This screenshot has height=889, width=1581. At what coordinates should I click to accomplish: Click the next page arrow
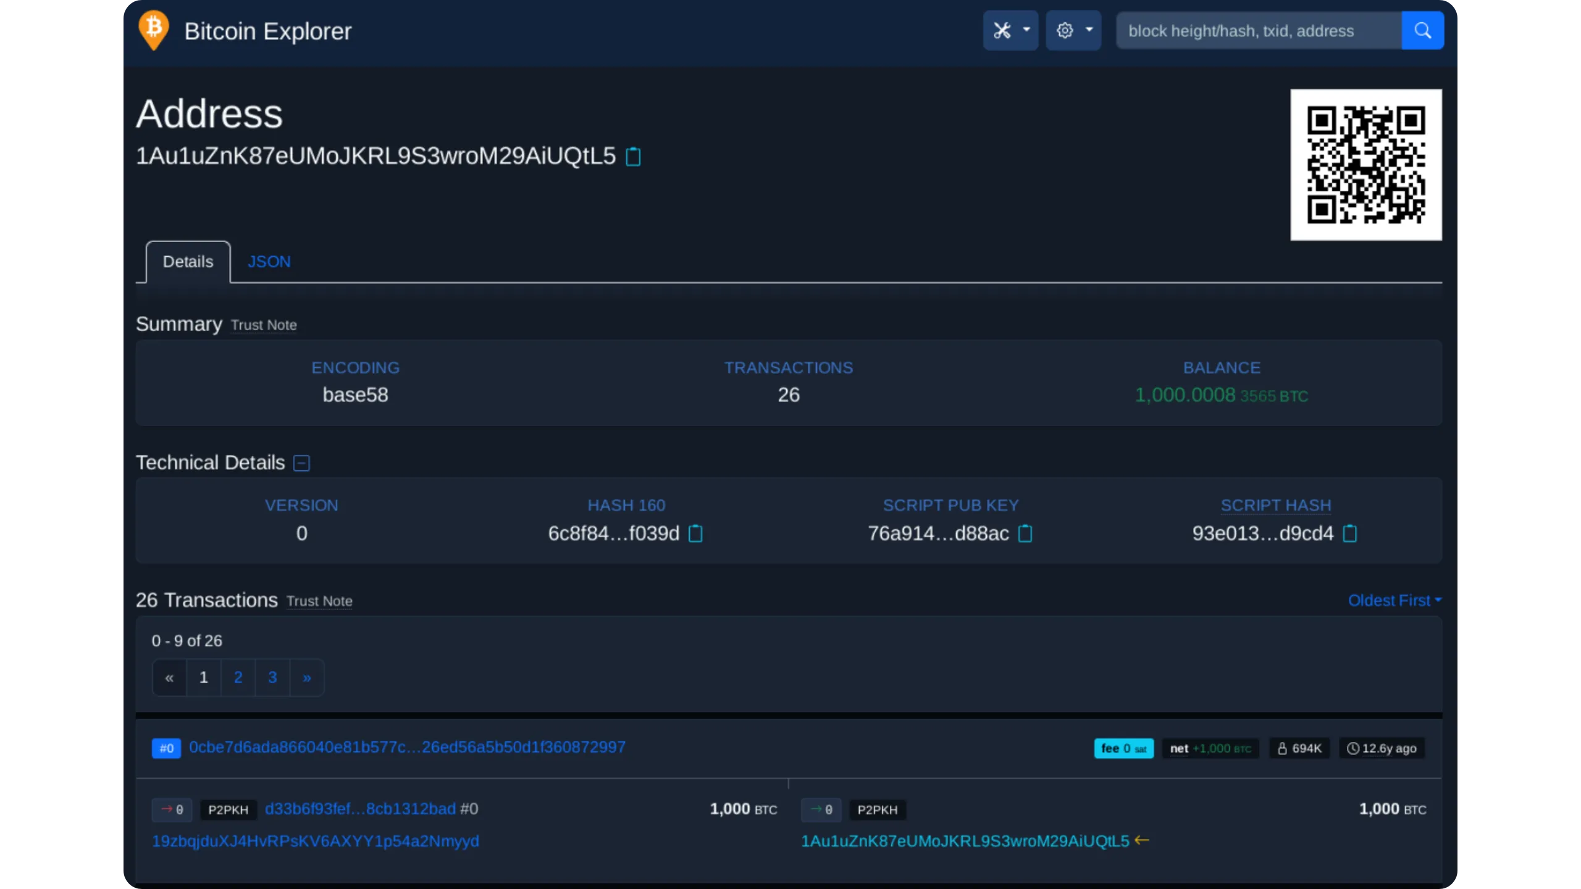(x=307, y=678)
